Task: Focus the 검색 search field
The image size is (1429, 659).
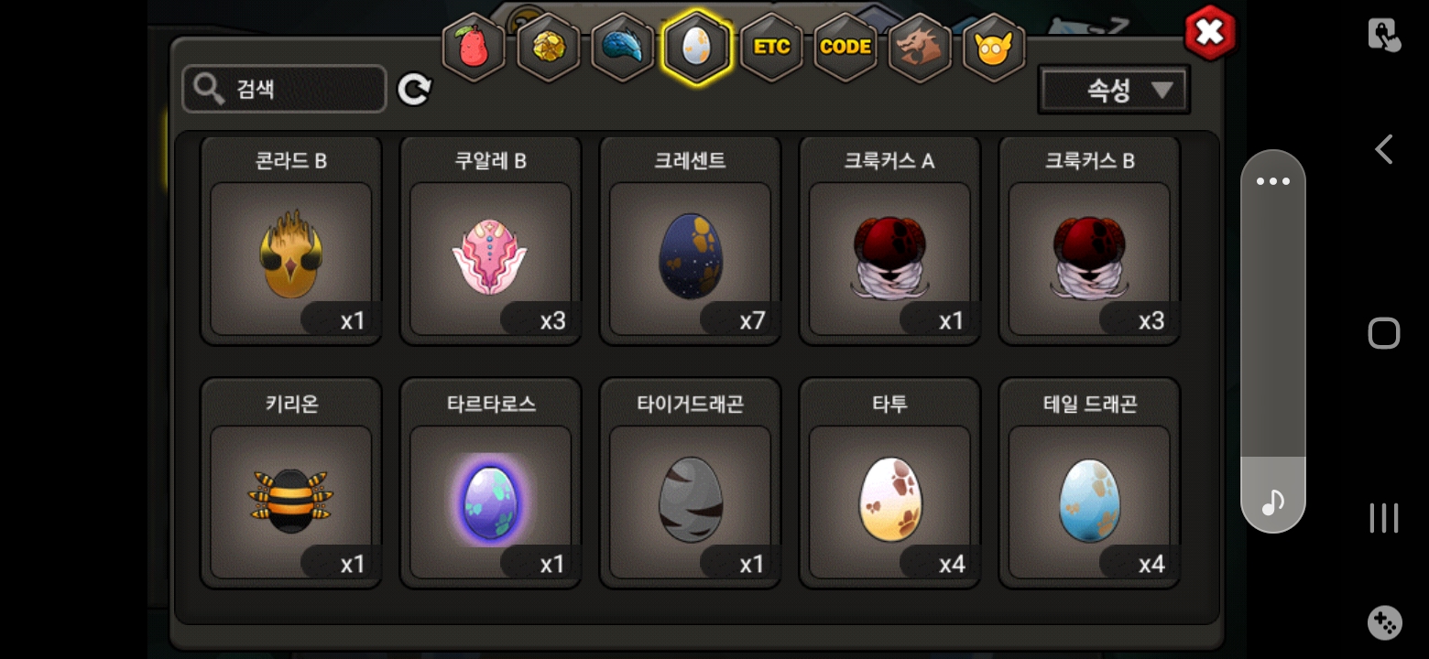Action: 284,89
